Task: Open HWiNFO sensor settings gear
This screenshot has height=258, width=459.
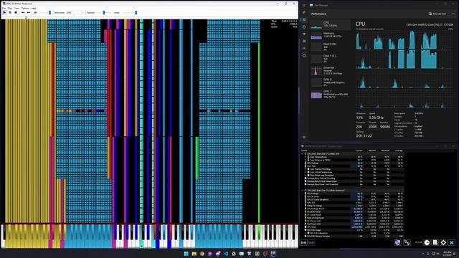Action: pos(443,242)
